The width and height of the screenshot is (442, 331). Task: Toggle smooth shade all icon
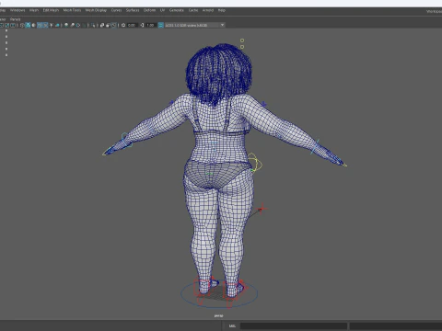coord(28,25)
